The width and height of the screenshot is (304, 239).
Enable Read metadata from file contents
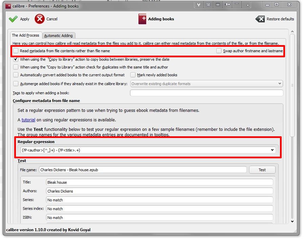[16, 51]
